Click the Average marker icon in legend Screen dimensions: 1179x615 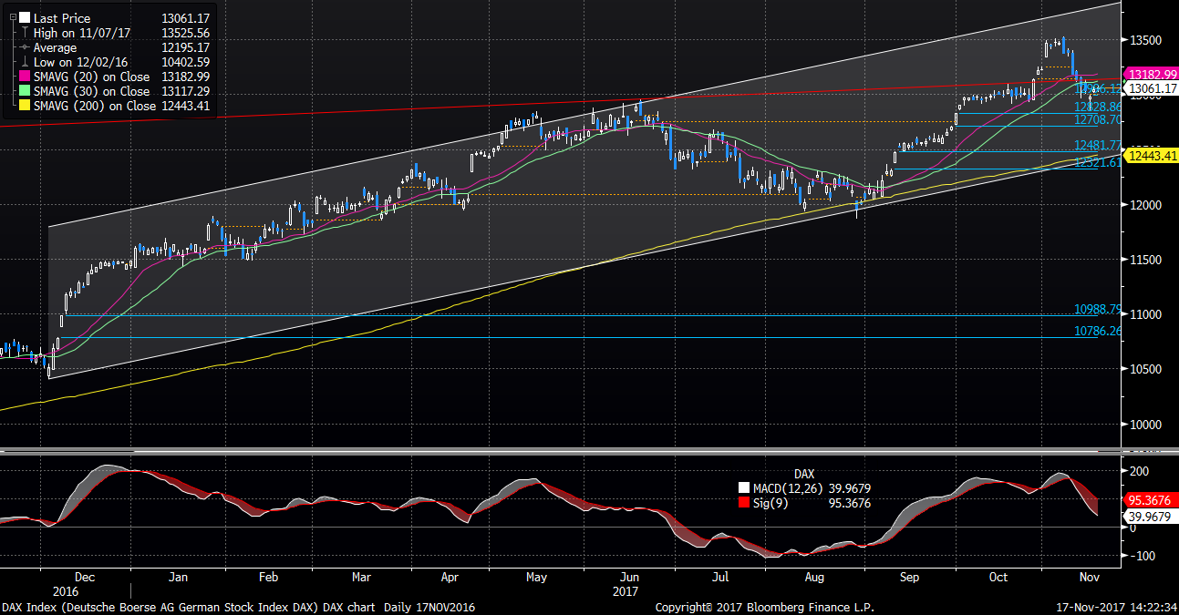pyautogui.click(x=24, y=47)
